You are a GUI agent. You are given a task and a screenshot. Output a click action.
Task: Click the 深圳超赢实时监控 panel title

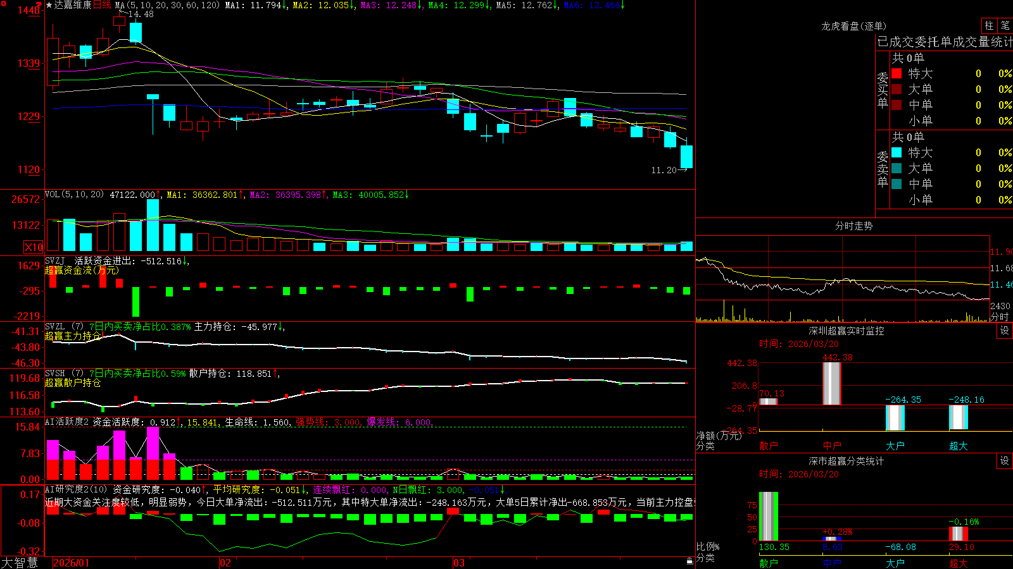click(846, 331)
